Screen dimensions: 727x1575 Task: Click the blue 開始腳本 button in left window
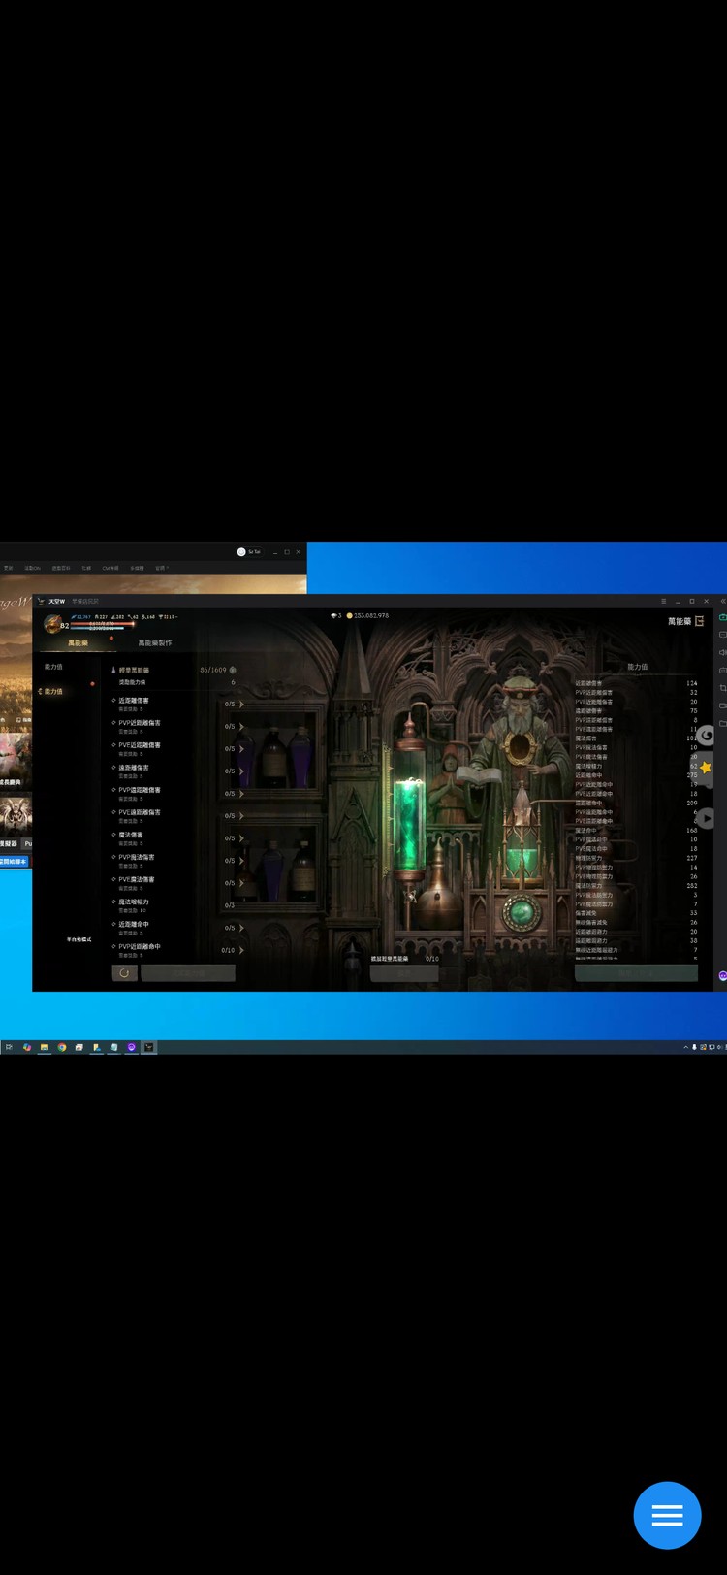click(15, 861)
